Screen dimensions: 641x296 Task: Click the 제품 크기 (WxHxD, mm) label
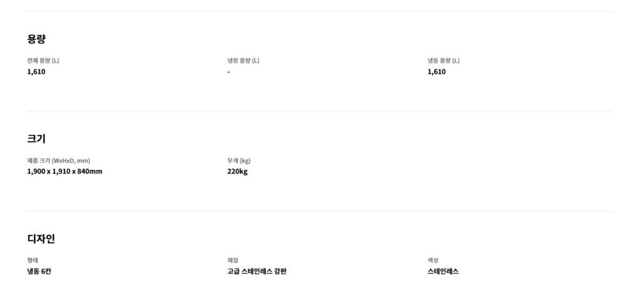58,160
